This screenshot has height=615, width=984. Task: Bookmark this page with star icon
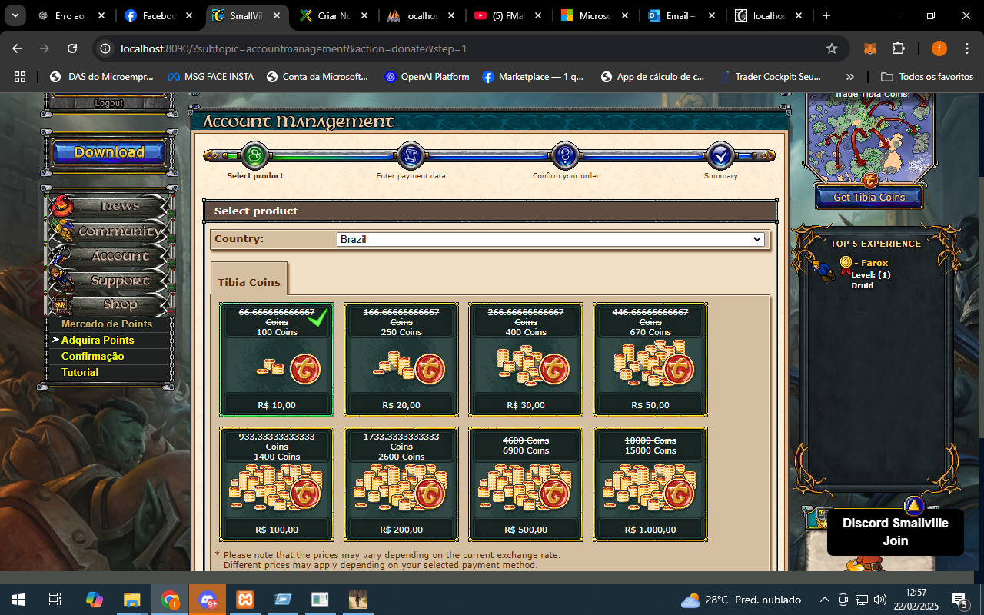click(831, 48)
